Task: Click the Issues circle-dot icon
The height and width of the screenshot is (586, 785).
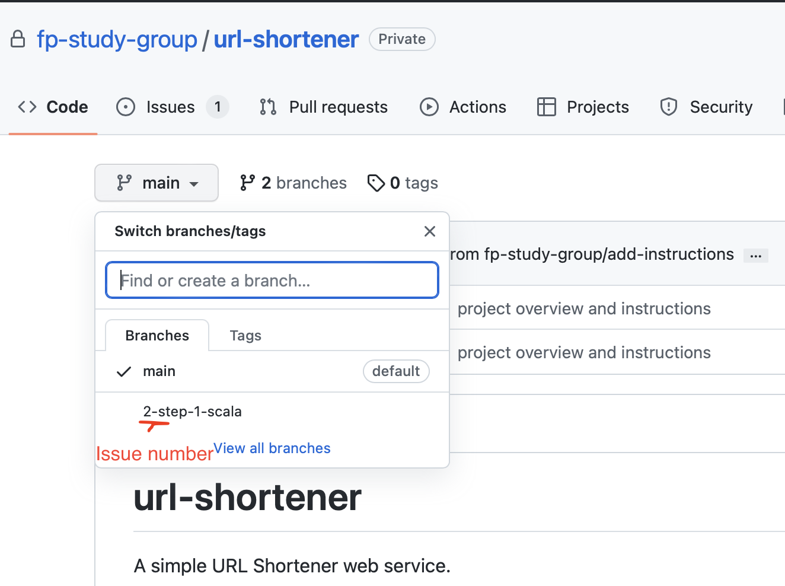Action: (126, 107)
